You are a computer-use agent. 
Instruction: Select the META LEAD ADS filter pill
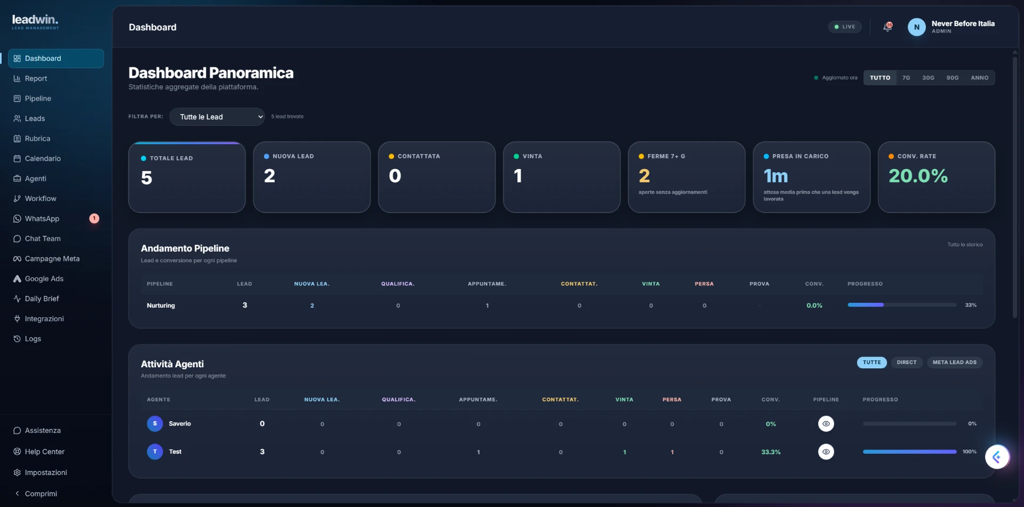(955, 363)
